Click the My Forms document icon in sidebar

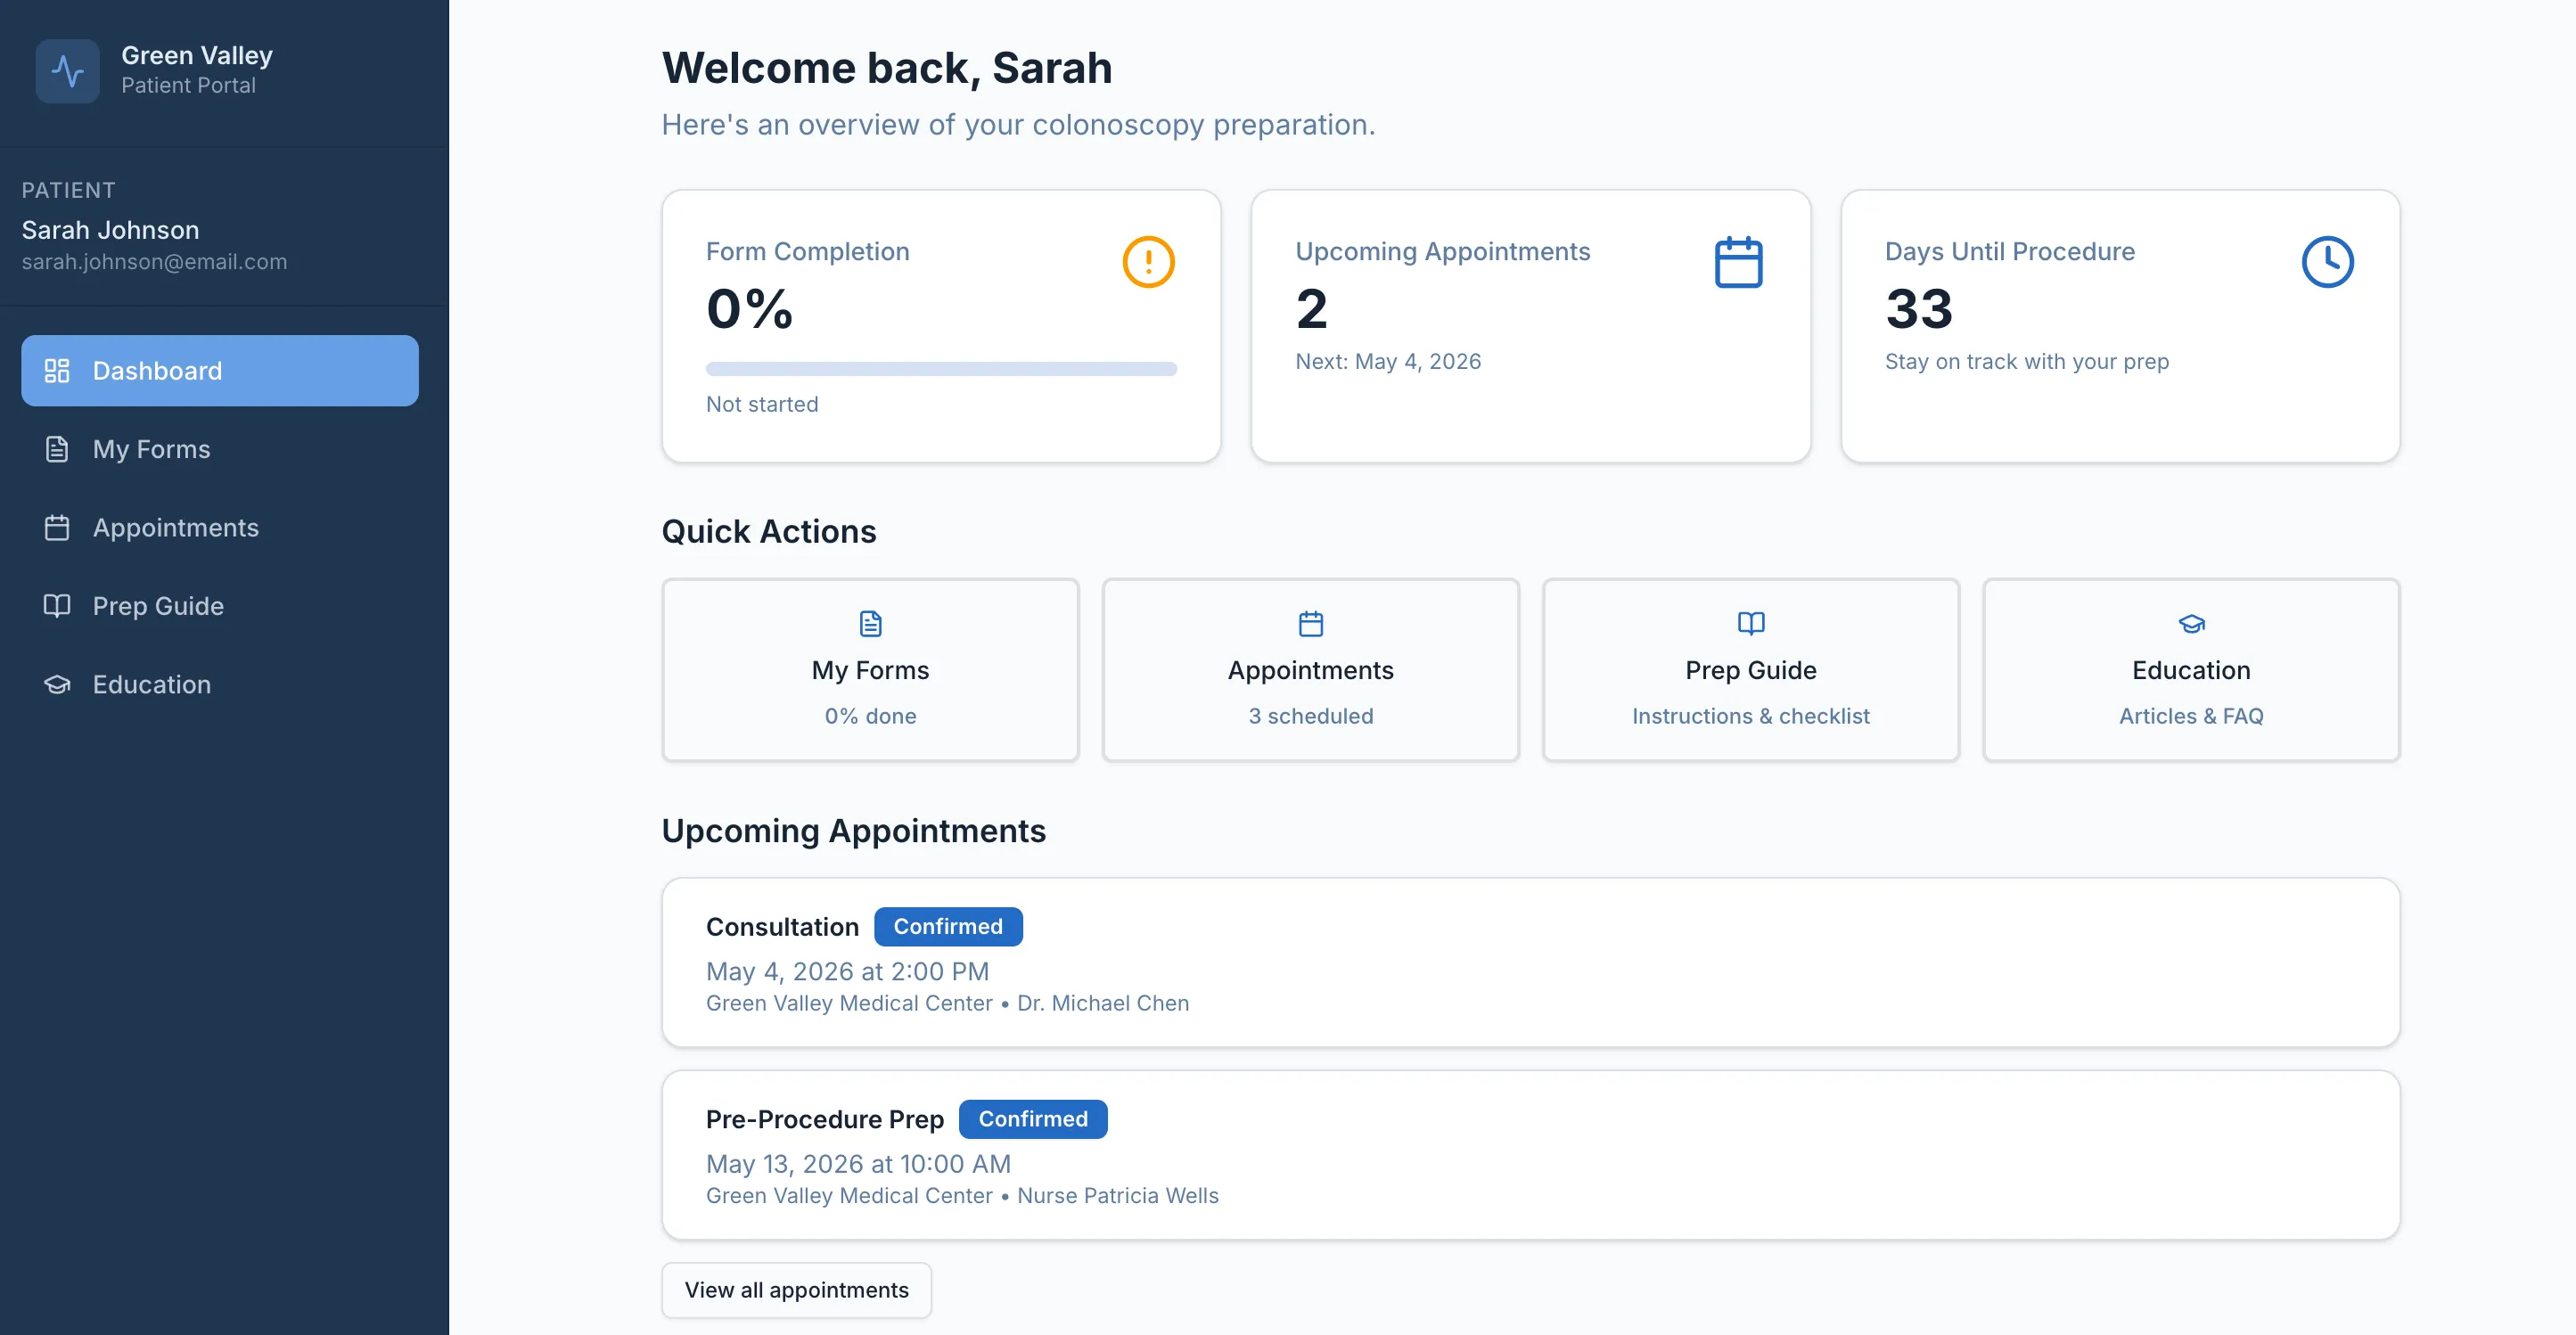pos(57,449)
